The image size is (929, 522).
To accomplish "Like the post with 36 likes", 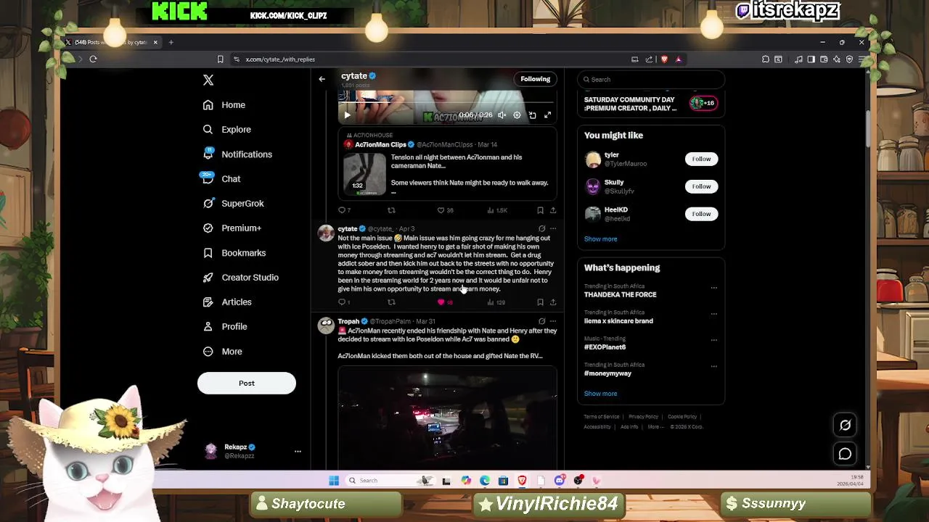I will tap(444, 210).
